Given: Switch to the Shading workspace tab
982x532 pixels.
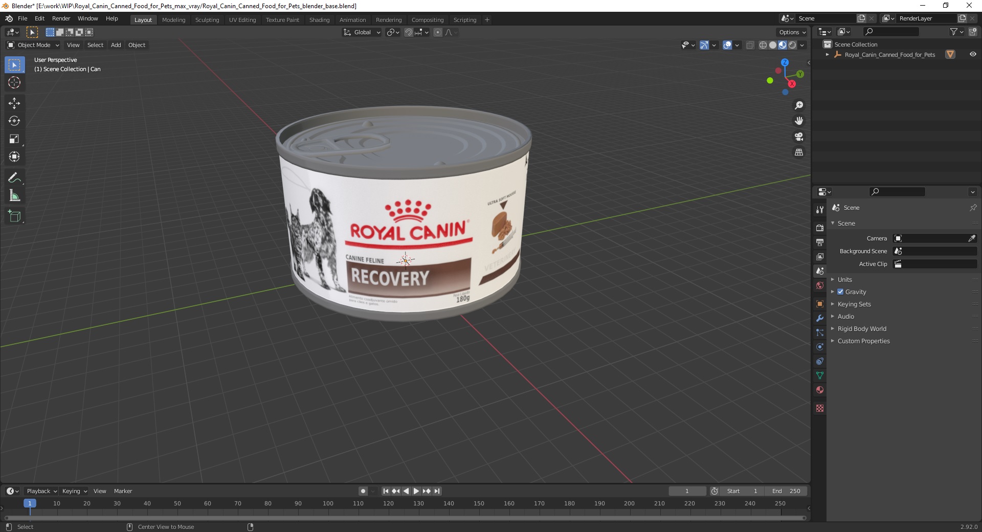Looking at the screenshot, I should coord(319,20).
